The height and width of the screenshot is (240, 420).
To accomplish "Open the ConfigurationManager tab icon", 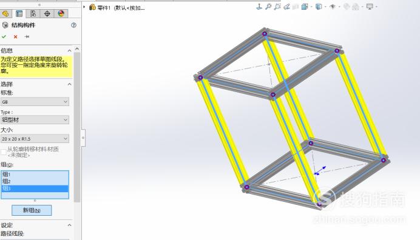I will [33, 13].
